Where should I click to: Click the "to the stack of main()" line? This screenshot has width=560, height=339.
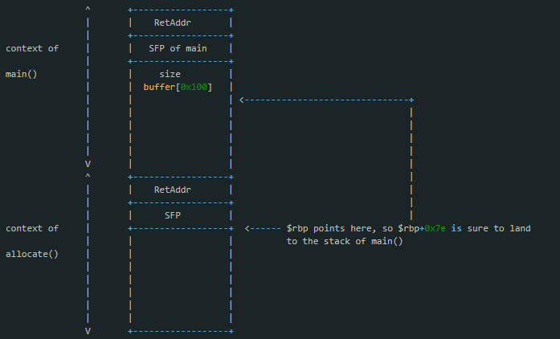[344, 241]
